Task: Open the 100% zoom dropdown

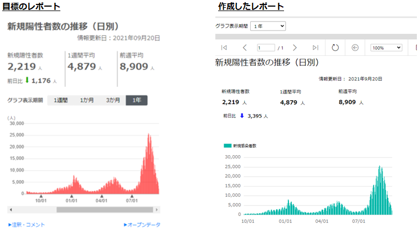Action: click(385, 48)
